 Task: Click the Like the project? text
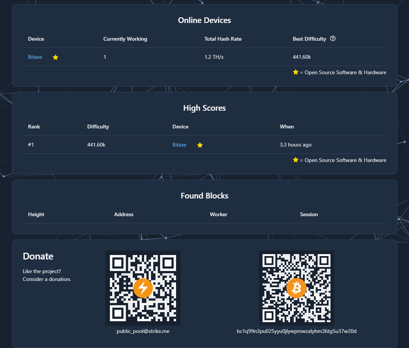42,271
